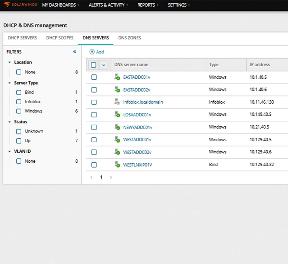Go to next page arrow
Image resolution: width=288 pixels, height=264 pixels.
coord(111,177)
